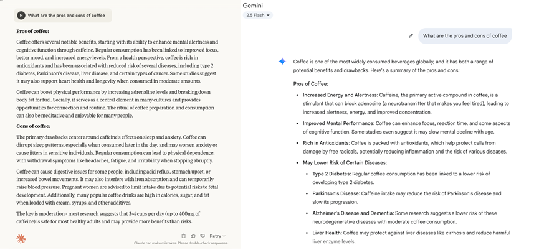534x250 pixels.
Task: Click the 'Parkinson's Disease:' sub-bullet
Action: point(336,193)
